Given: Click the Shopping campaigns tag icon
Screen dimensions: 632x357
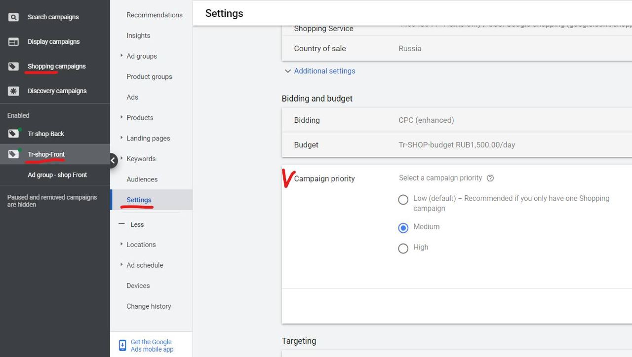Looking at the screenshot, I should pyautogui.click(x=13, y=67).
